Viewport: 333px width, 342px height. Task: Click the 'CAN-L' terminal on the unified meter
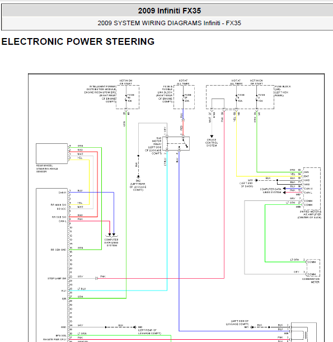click(308, 193)
